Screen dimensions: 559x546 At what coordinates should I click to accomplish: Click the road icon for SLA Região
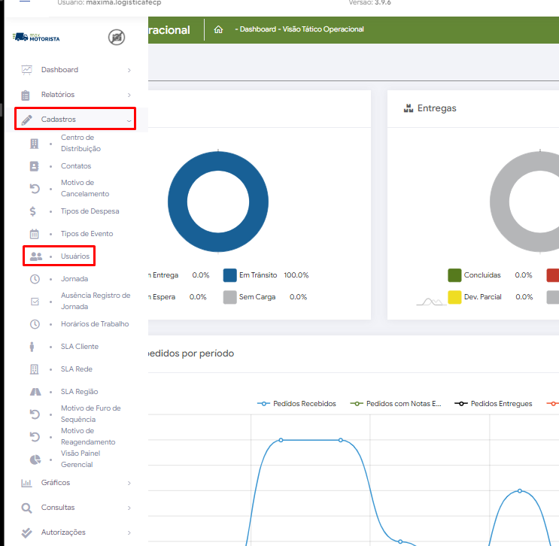34,392
